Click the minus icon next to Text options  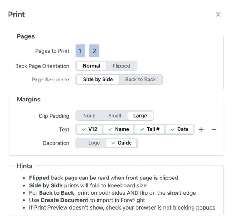(213, 129)
